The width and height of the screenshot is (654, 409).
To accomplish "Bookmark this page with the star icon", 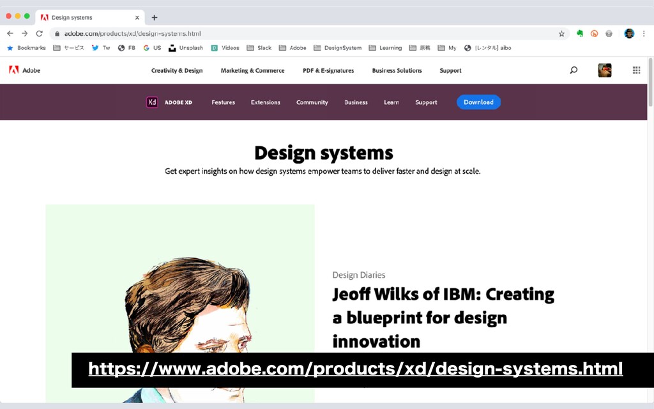I will point(561,34).
